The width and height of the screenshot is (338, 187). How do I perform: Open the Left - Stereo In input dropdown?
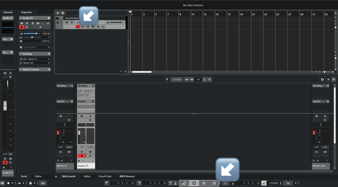pyautogui.click(x=35, y=59)
